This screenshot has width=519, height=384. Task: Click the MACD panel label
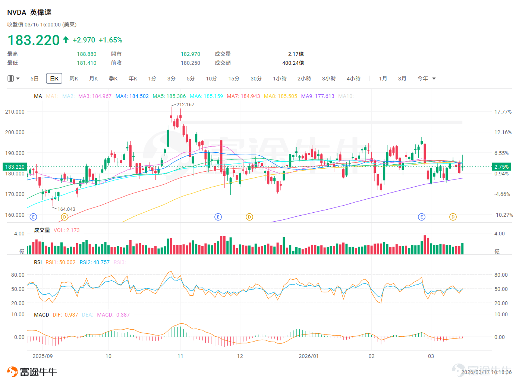[x=41, y=315]
